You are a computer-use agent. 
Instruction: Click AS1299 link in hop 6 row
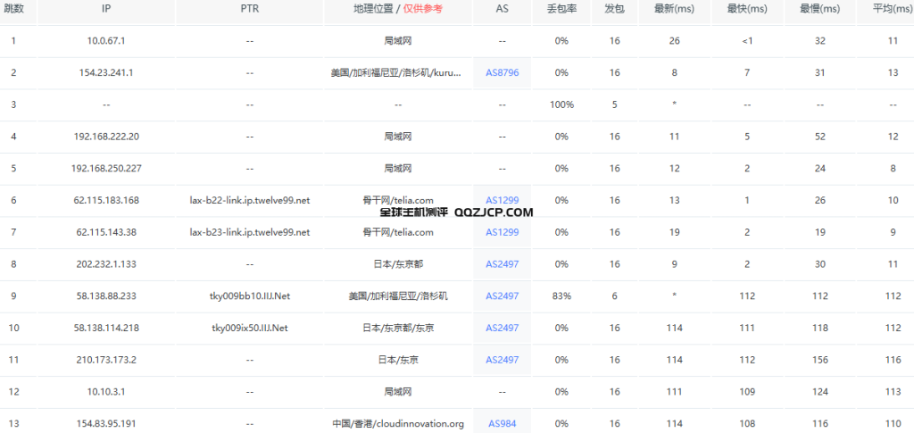(502, 201)
